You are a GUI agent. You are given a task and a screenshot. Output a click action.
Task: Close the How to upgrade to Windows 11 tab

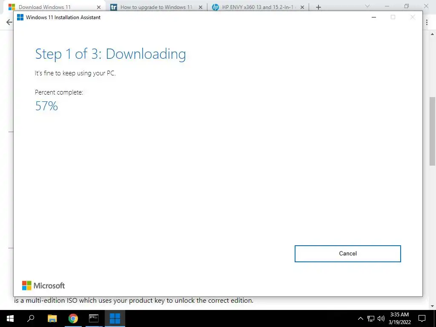point(201,7)
